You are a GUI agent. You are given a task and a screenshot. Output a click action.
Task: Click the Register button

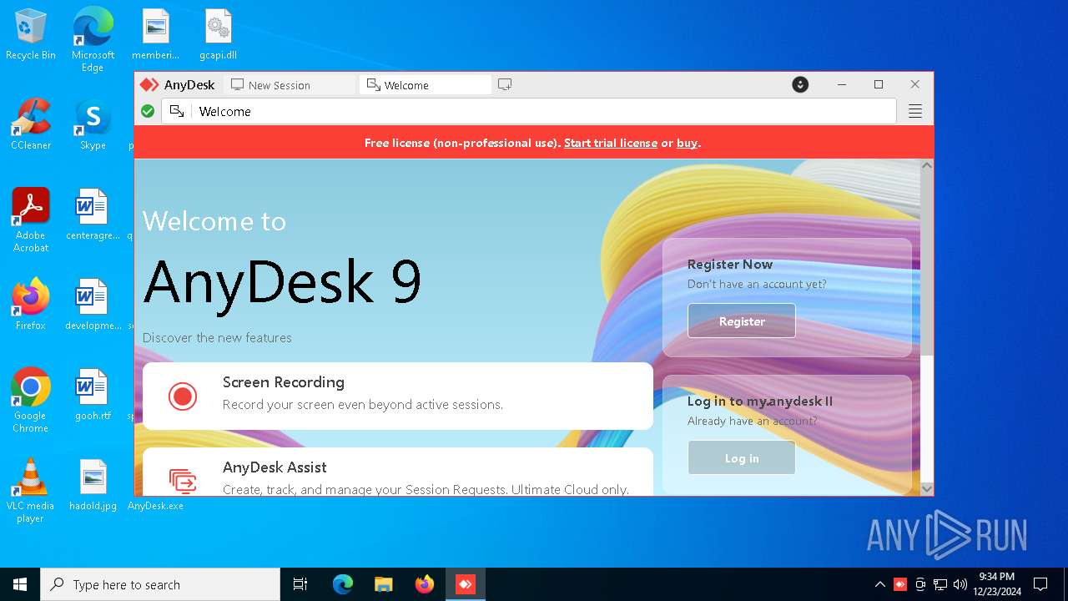tap(742, 321)
